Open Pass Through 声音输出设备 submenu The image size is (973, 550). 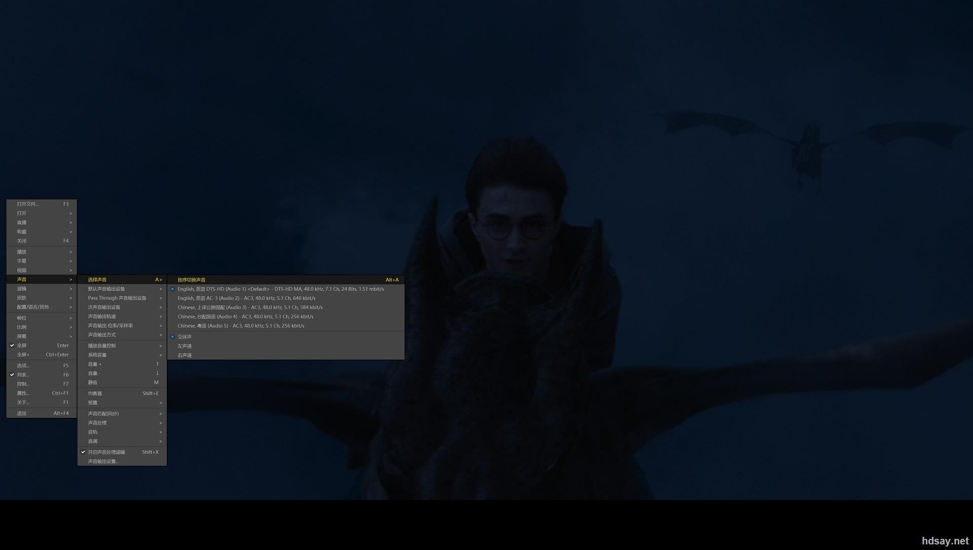click(122, 298)
